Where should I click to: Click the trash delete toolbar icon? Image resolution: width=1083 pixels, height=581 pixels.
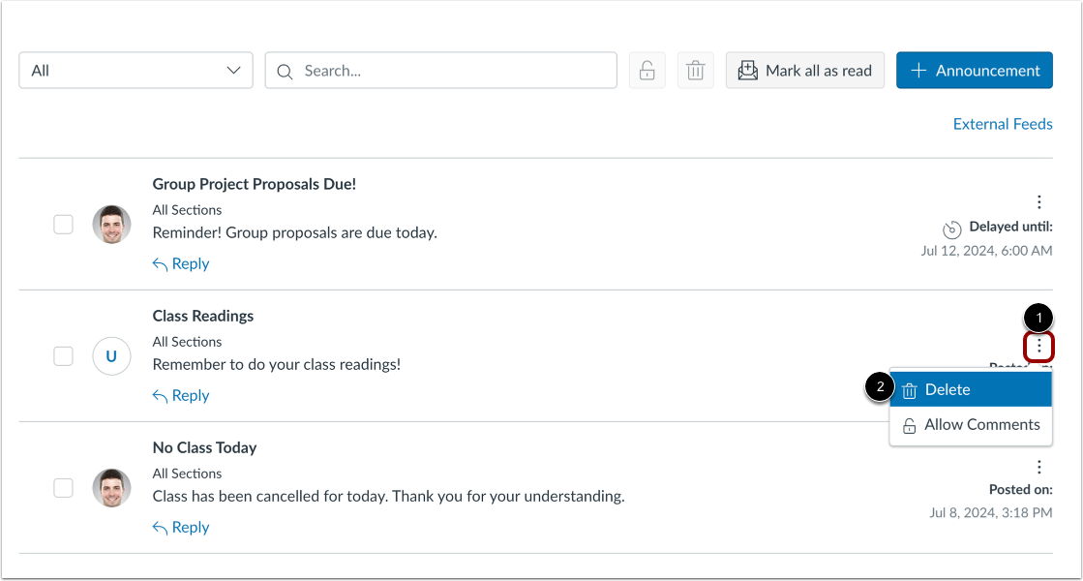pyautogui.click(x=695, y=71)
